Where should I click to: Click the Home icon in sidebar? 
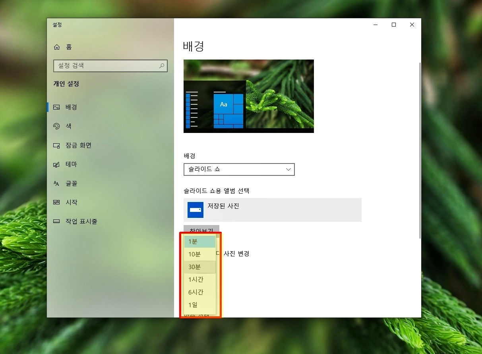click(x=56, y=47)
